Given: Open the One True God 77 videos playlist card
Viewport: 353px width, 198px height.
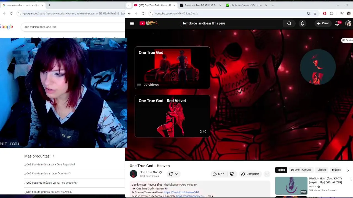Looking at the screenshot, I should click(x=172, y=68).
